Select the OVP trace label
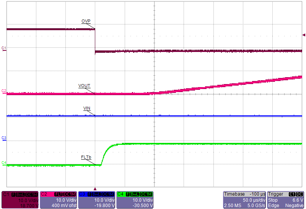The width and height of the screenshot is (306, 209). (x=86, y=21)
